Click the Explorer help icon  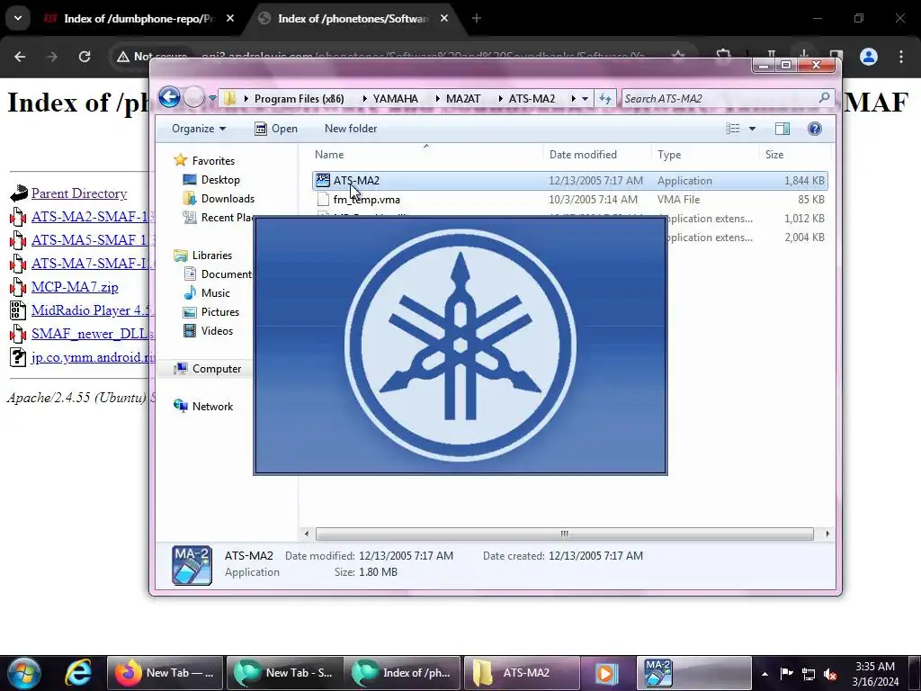pyautogui.click(x=815, y=129)
